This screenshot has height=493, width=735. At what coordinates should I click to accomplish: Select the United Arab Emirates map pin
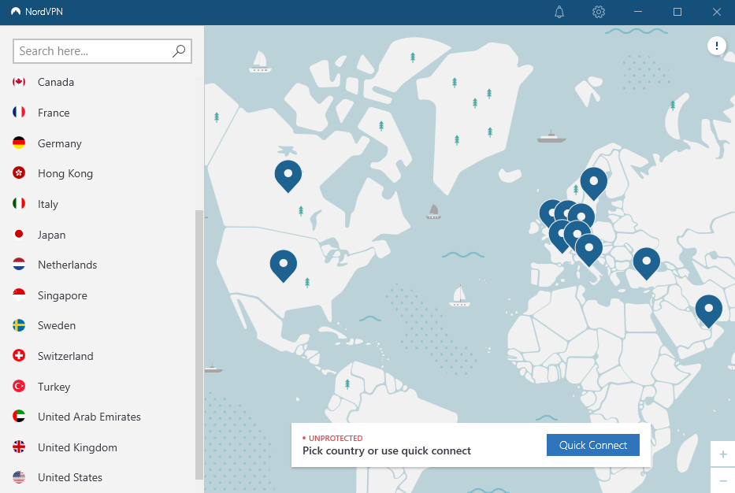point(709,310)
